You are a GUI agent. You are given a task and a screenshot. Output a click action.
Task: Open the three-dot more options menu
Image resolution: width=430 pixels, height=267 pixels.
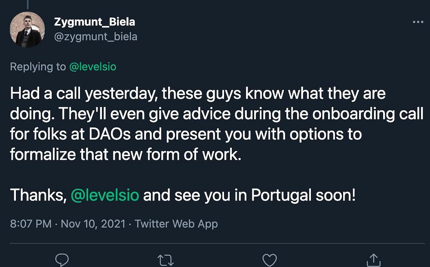(418, 22)
